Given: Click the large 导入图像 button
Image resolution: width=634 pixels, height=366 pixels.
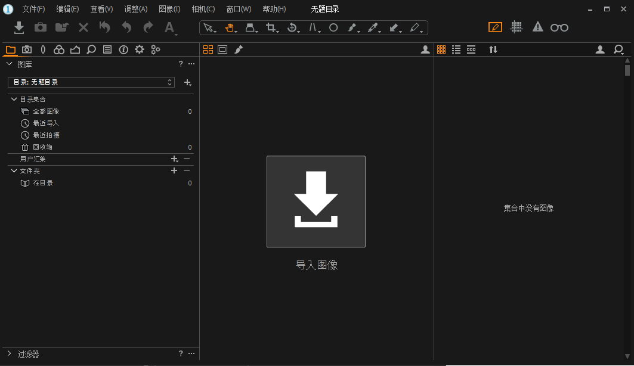Looking at the screenshot, I should [316, 201].
